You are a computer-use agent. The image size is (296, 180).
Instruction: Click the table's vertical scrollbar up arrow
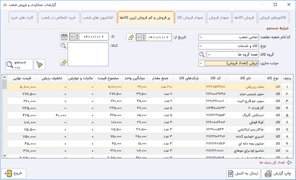(x=5, y=77)
